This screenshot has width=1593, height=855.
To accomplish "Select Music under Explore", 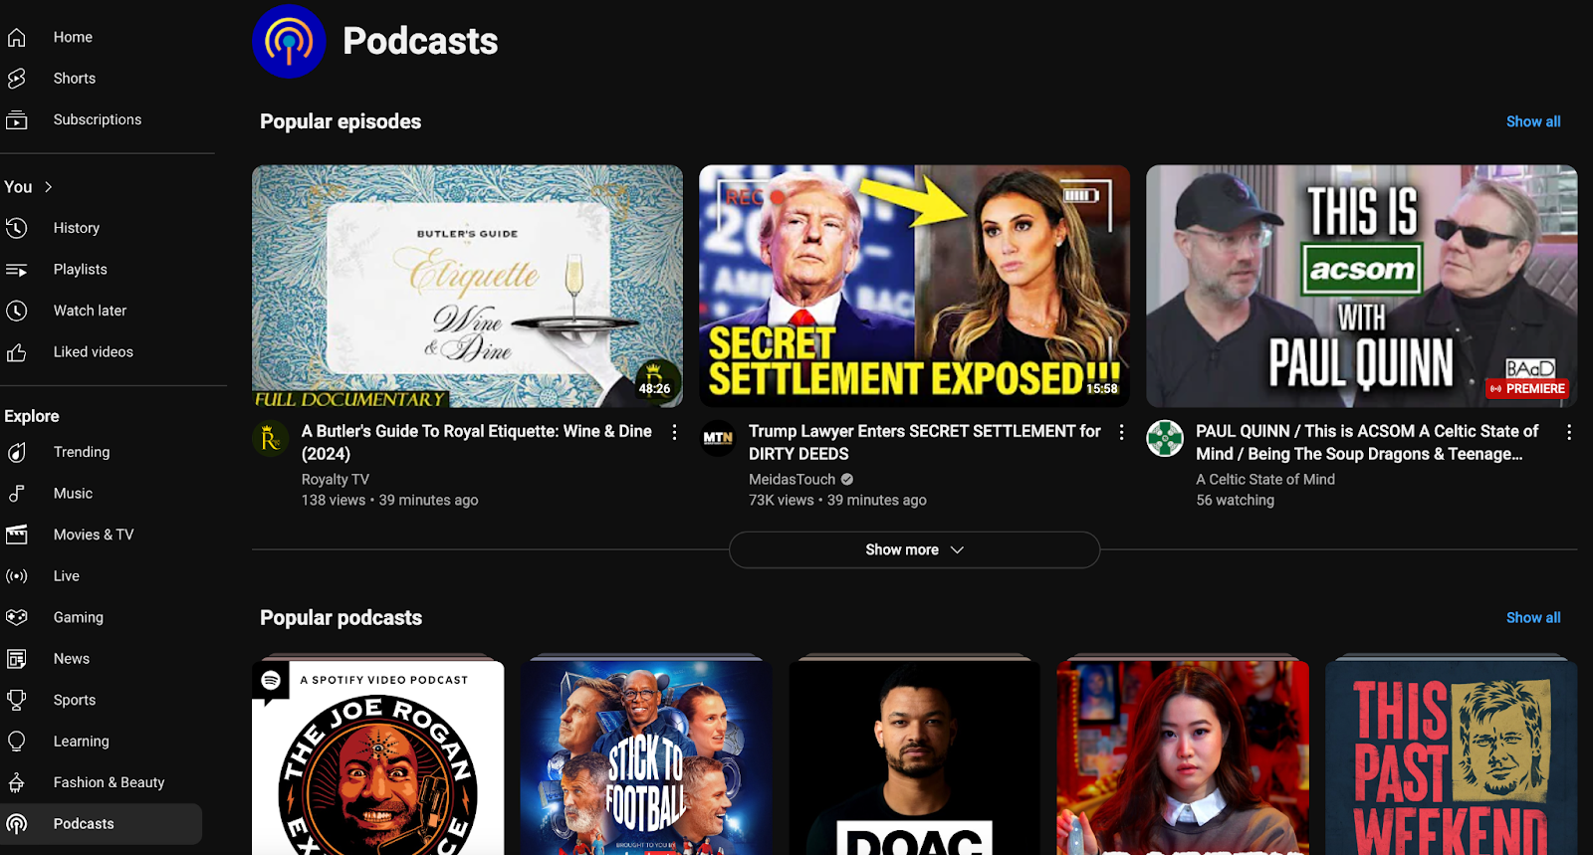I will [x=73, y=494].
